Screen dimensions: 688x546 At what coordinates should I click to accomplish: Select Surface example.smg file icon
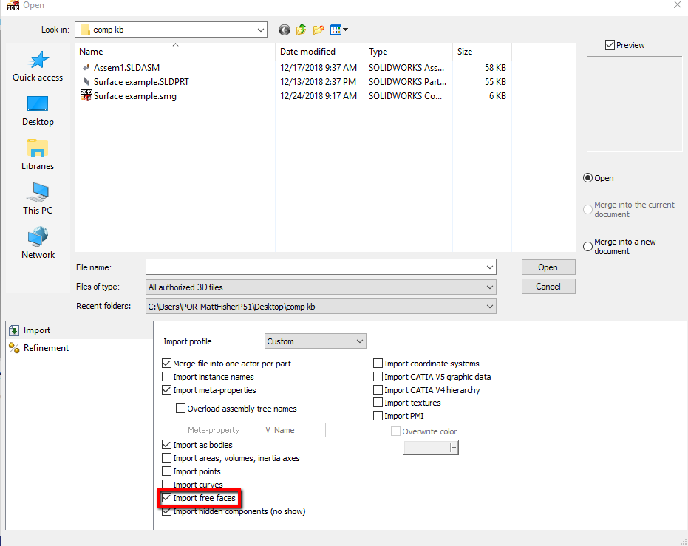click(86, 95)
